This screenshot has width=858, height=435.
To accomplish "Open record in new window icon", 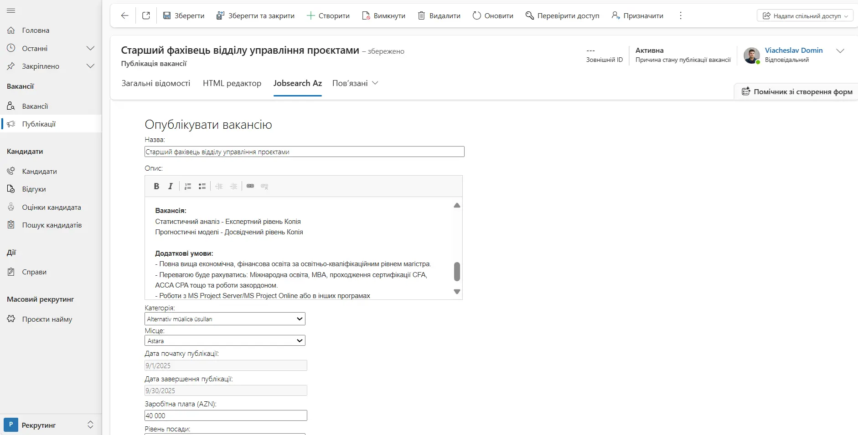I will click(x=146, y=15).
